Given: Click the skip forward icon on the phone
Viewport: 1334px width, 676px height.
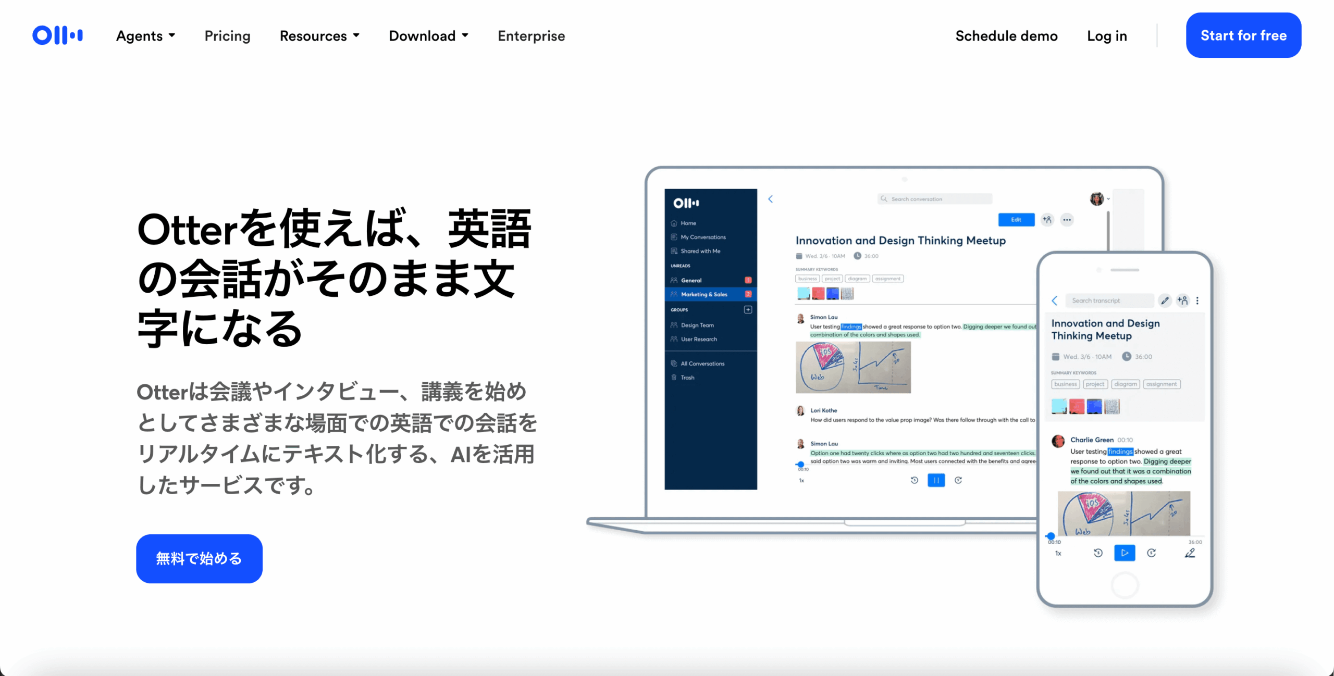Looking at the screenshot, I should [x=1152, y=553].
